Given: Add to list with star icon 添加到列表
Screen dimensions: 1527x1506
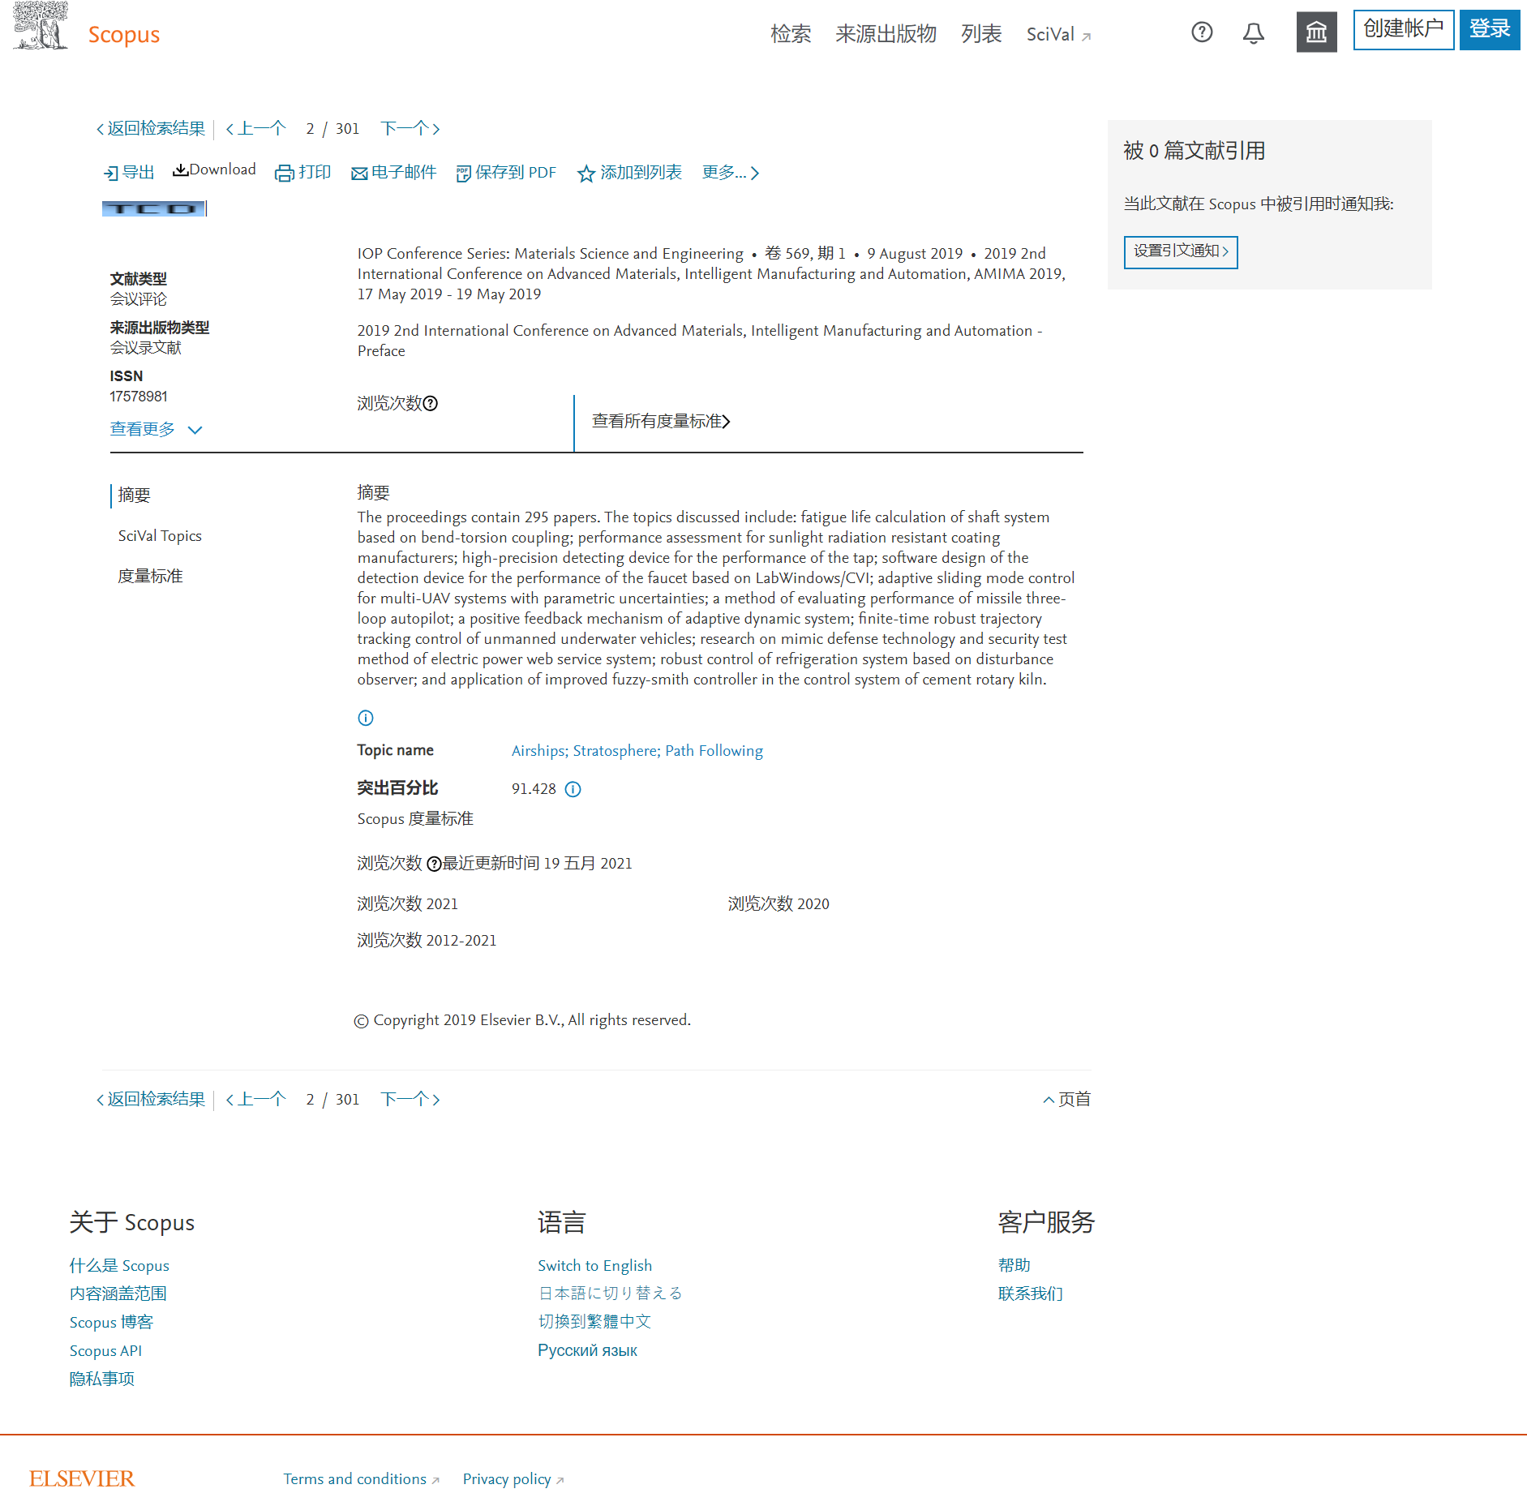Looking at the screenshot, I should click(x=629, y=173).
